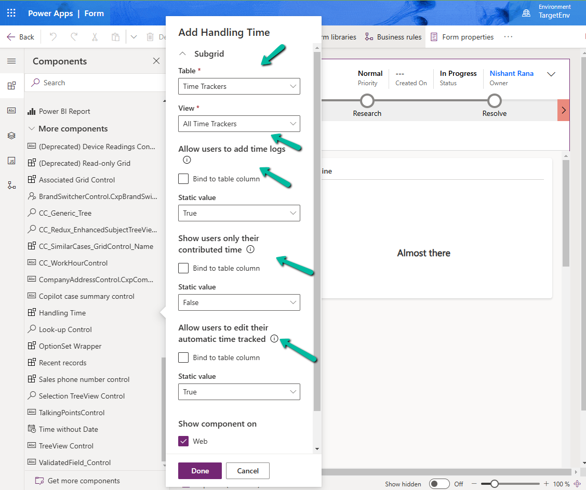The height and width of the screenshot is (490, 586).
Task: Open the View dropdown showing All Time Trackers
Action: 239,124
